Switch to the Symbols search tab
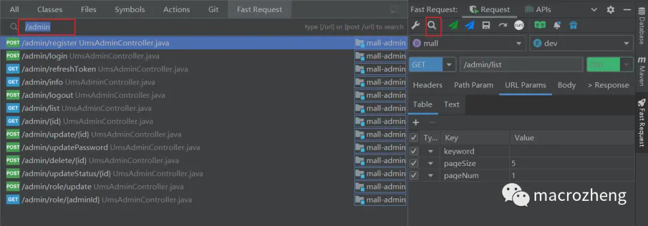This screenshot has width=648, height=226. point(130,9)
